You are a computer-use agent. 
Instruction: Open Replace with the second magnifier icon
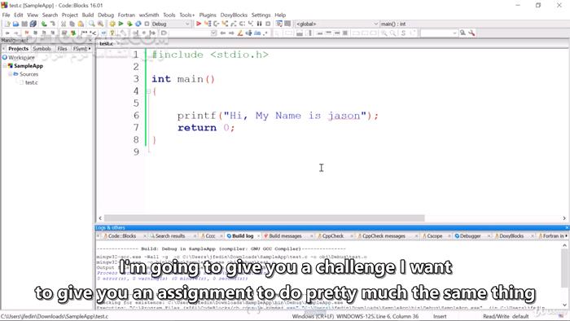(100, 24)
